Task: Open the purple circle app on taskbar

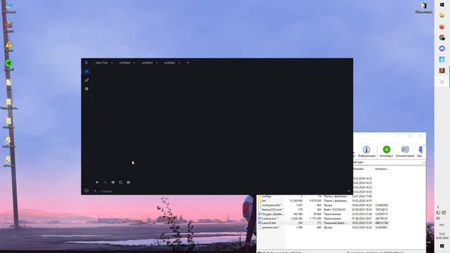Action: (442, 48)
